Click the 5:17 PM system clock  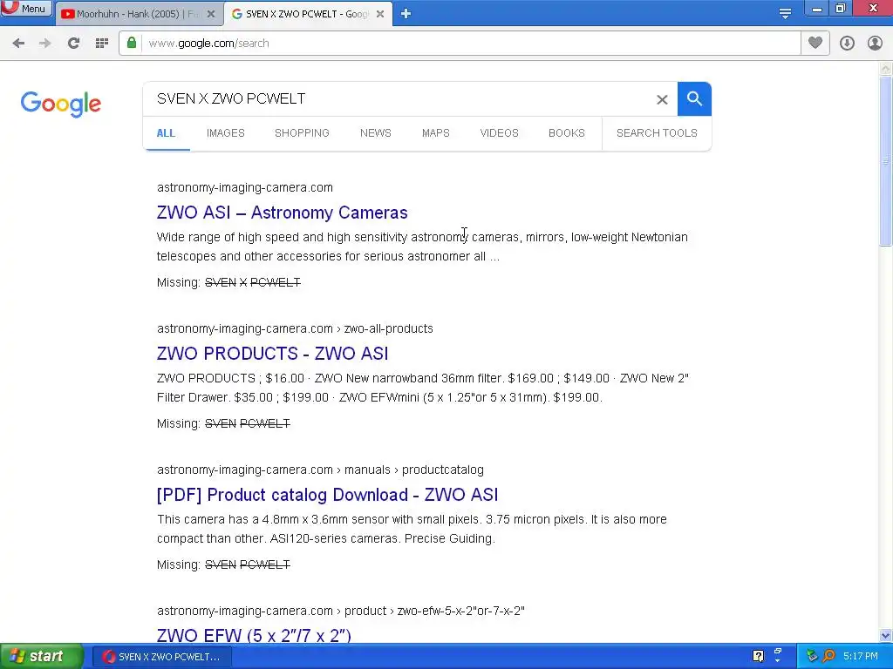(861, 657)
